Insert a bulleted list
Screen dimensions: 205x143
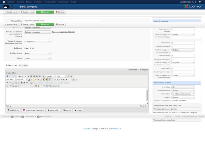click(x=59, y=79)
